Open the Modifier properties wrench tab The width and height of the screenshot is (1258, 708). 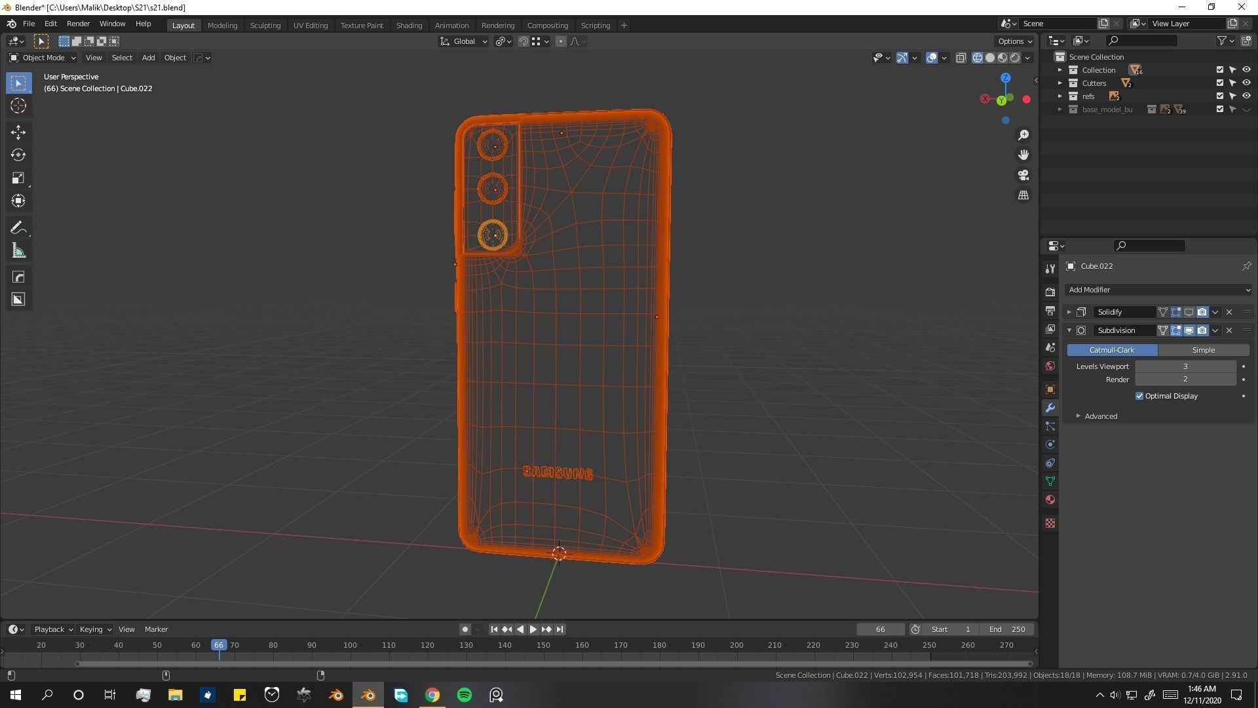[x=1050, y=408]
